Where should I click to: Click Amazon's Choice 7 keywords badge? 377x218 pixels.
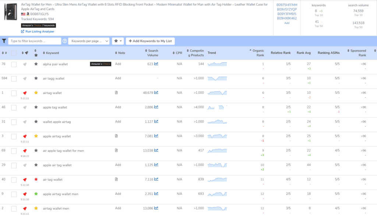(38, 25)
